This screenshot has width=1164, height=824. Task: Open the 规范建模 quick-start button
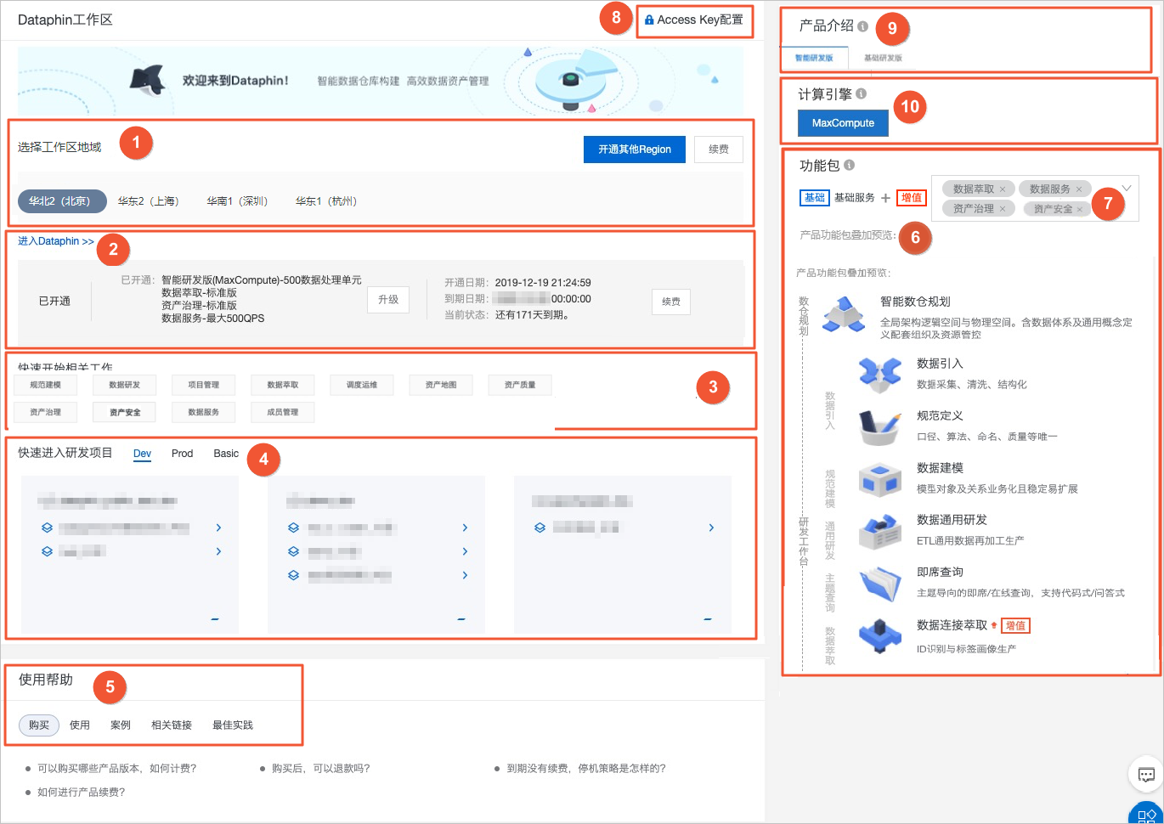pyautogui.click(x=44, y=385)
